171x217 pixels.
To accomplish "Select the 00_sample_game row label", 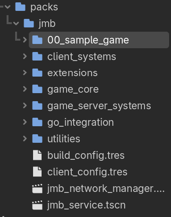I will tap(88, 40).
